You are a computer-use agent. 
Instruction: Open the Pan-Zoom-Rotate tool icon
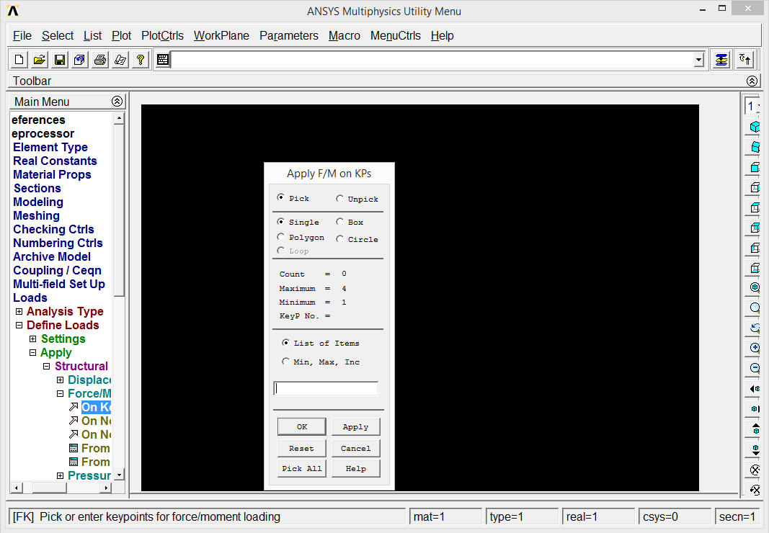coord(79,60)
